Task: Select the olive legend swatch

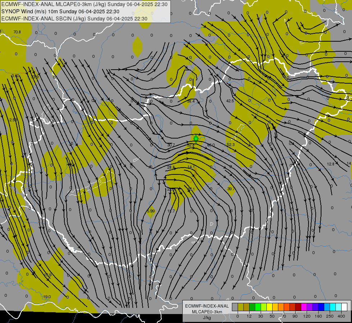Action: pos(241,307)
